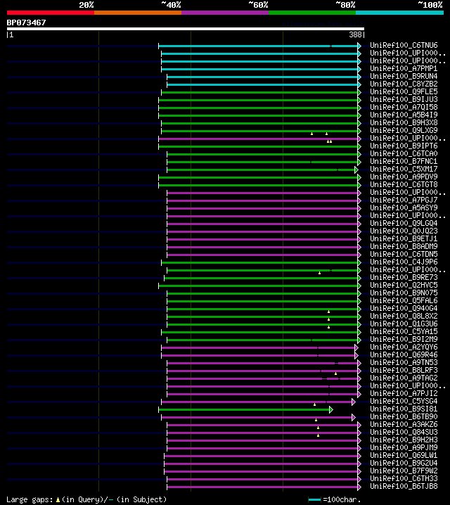
Task: Select the UniRef100_Q940G4 label
Action: point(404,308)
